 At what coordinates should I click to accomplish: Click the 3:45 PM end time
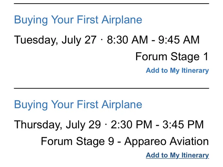pyautogui.click(x=183, y=125)
